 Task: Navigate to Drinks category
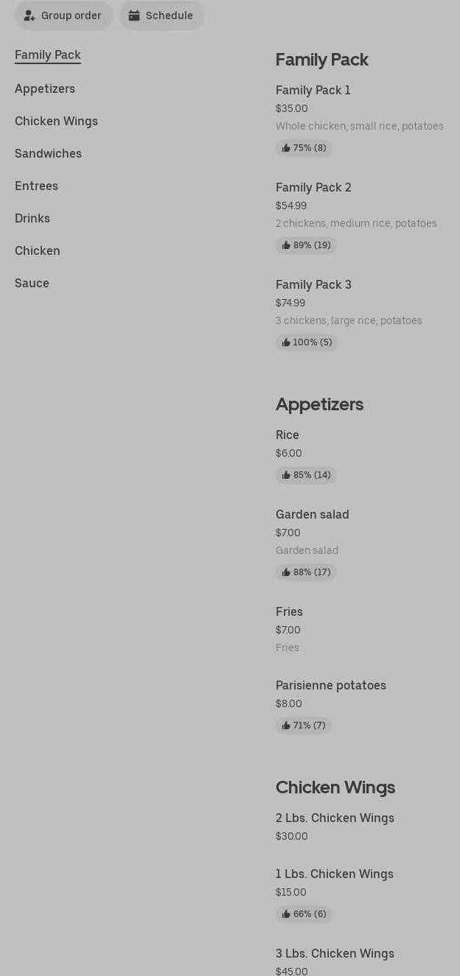[32, 219]
